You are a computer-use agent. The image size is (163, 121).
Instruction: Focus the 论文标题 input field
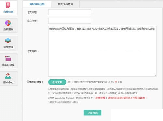coord(70,12)
